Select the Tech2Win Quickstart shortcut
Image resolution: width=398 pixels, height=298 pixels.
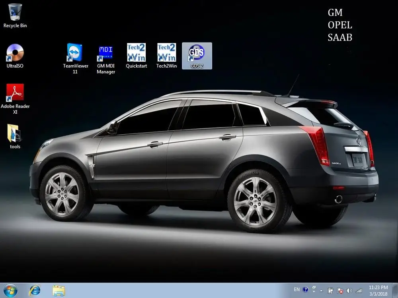click(136, 56)
